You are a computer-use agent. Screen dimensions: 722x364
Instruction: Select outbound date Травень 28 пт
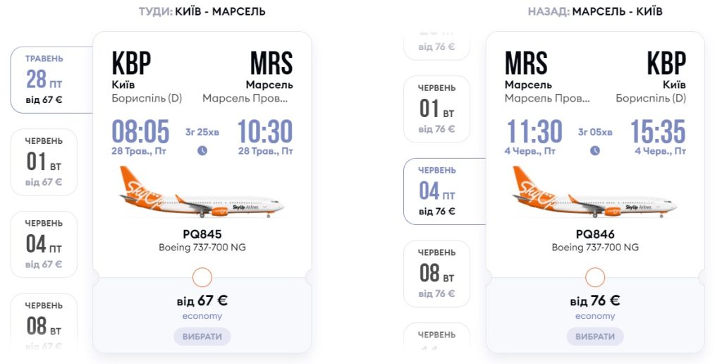click(44, 80)
